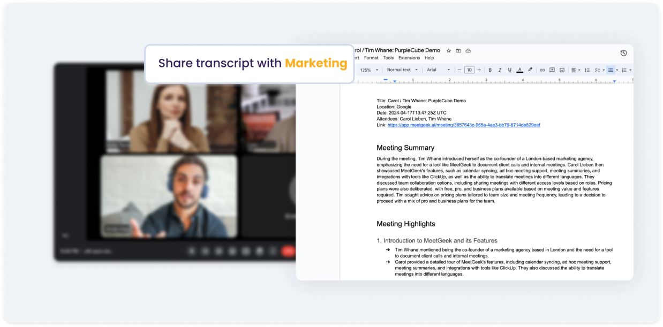Click the move to folder icon
The image size is (663, 327).
click(458, 50)
